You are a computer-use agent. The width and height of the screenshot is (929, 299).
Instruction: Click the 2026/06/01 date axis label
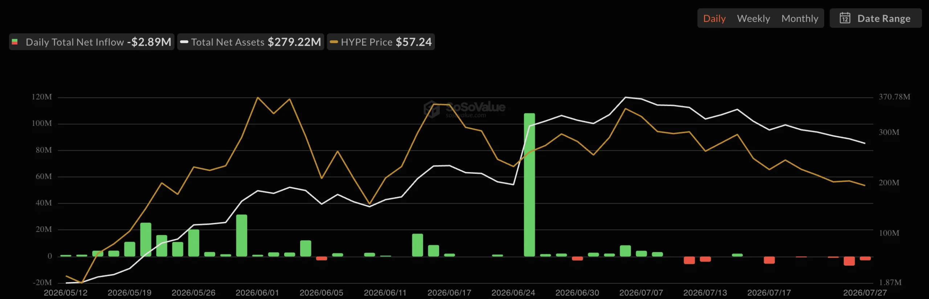(257, 292)
